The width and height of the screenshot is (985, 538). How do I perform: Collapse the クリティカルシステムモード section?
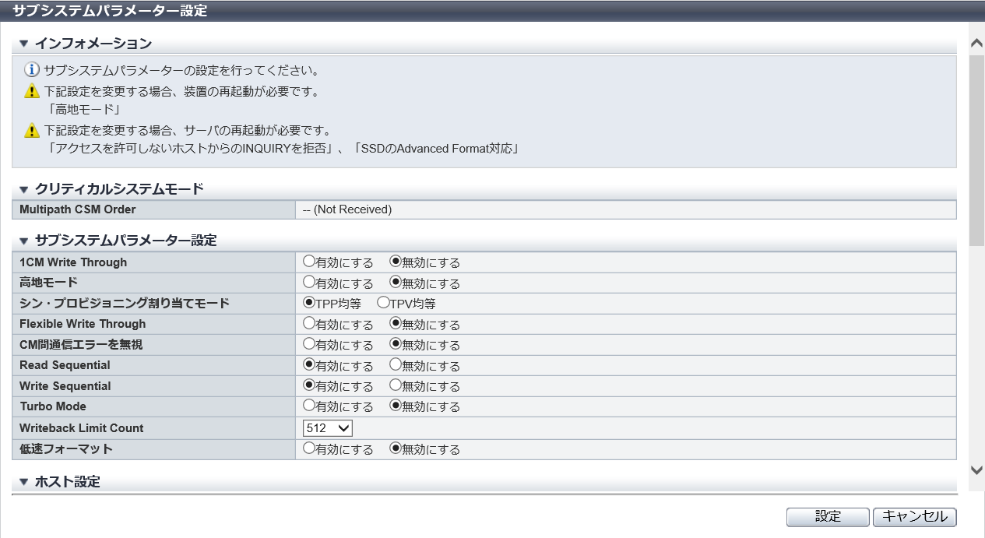click(x=23, y=189)
